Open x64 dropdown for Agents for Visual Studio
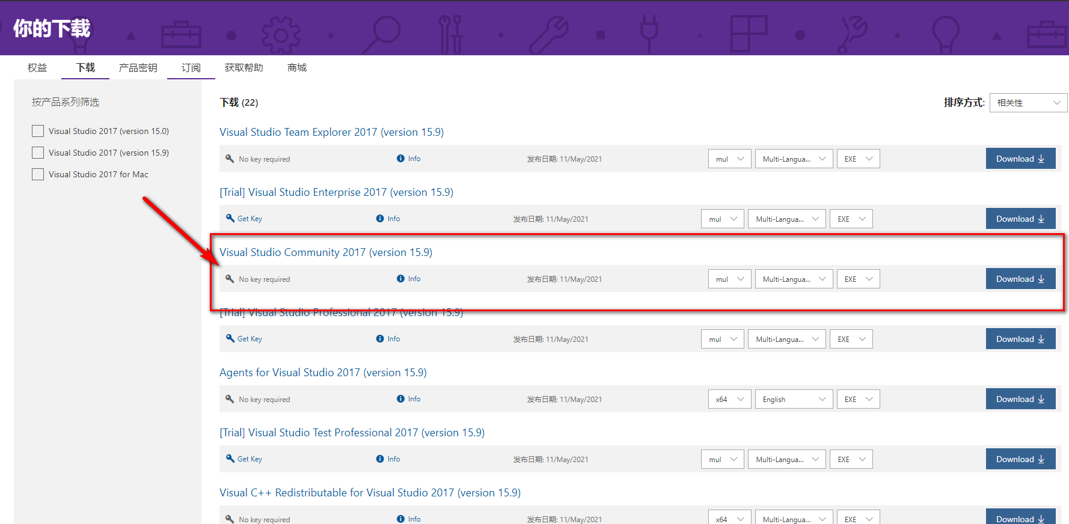This screenshot has height=524, width=1069. coord(730,399)
